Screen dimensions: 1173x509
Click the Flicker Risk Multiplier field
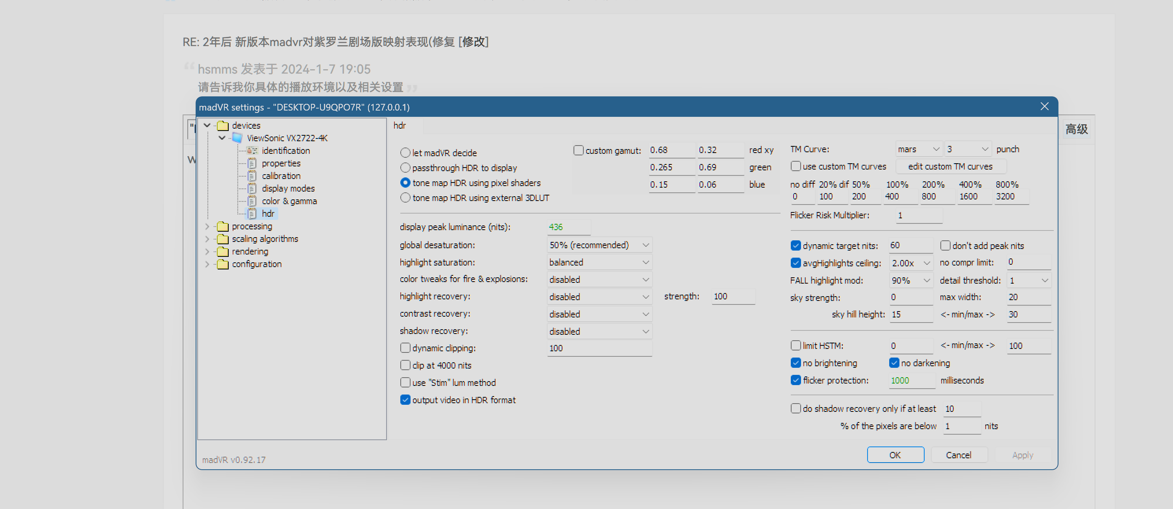[x=919, y=215]
